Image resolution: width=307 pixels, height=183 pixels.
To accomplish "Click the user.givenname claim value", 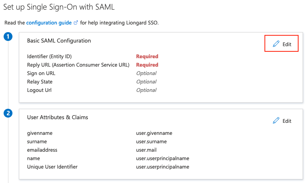I will point(154,133).
